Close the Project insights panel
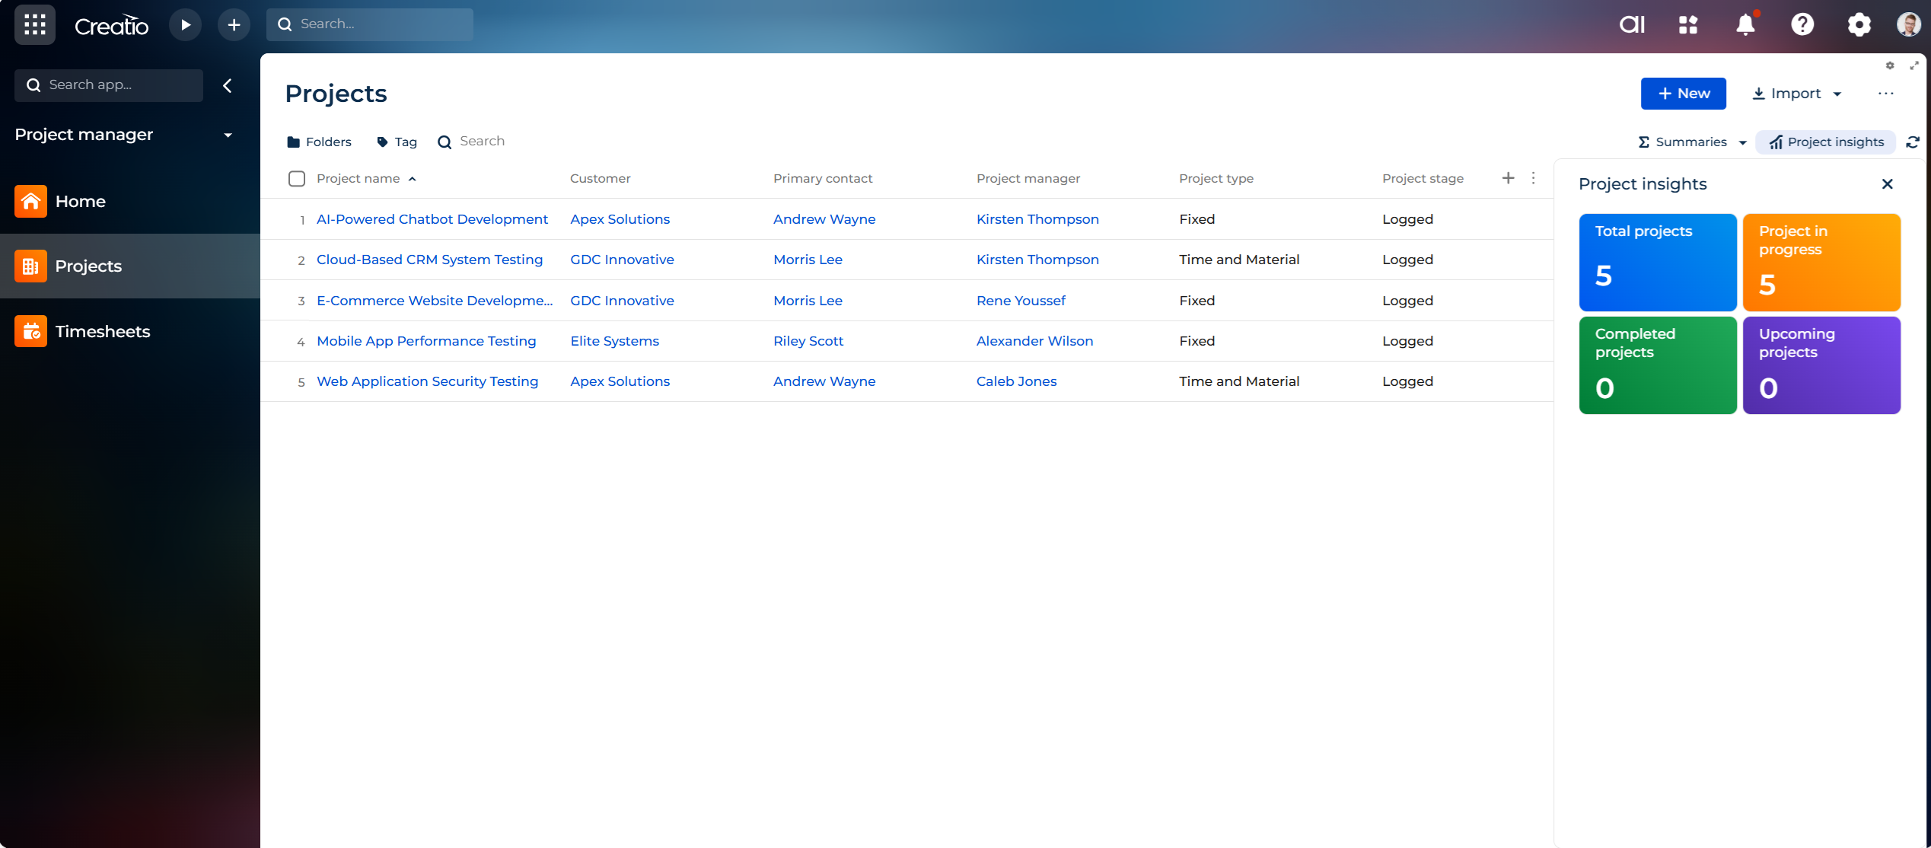Viewport: 1931px width, 848px height. pyautogui.click(x=1888, y=183)
